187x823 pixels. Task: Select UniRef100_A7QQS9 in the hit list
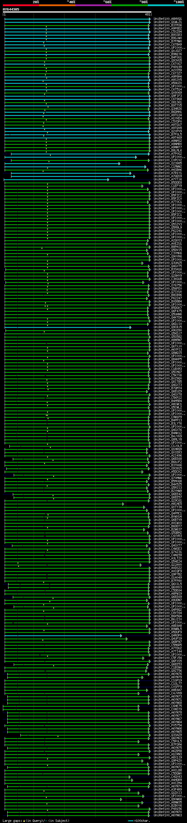(168, 176)
